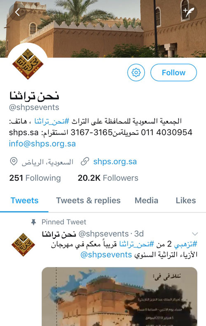Tap the info@shps.org.sa email link
Viewport: 206px width, 326px height.
42,144
